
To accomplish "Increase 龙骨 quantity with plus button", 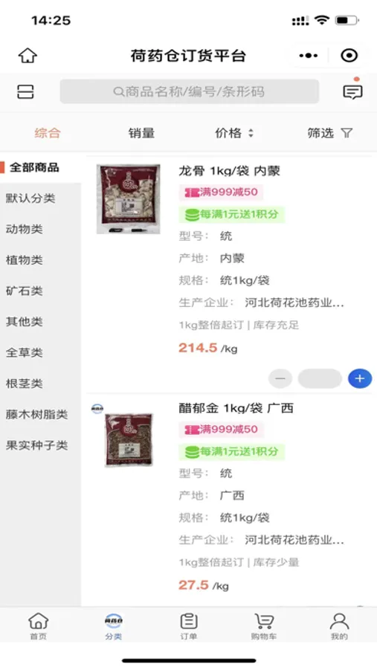I will (359, 378).
